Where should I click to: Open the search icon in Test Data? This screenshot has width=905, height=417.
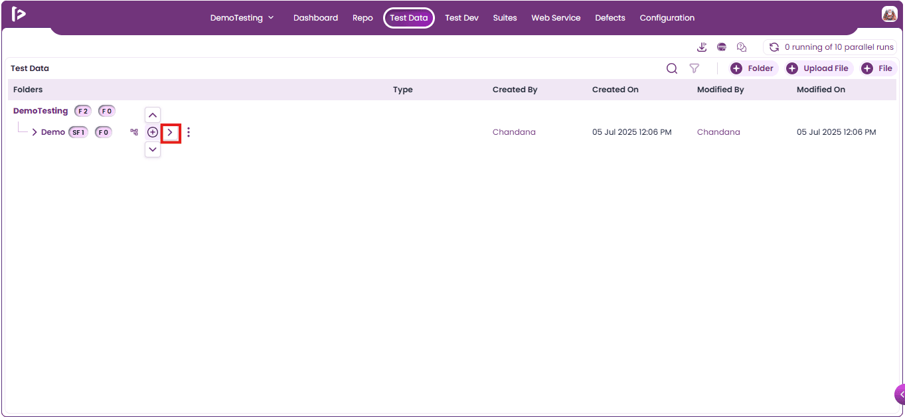pos(672,68)
